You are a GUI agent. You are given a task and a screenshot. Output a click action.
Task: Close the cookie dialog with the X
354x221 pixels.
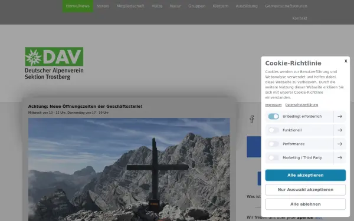pos(346,61)
